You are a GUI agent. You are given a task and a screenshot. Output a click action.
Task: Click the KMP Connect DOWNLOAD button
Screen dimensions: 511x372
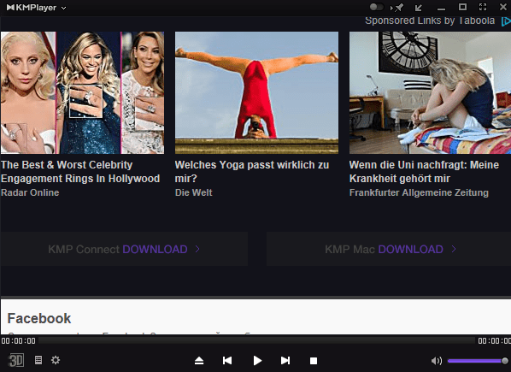[124, 249]
